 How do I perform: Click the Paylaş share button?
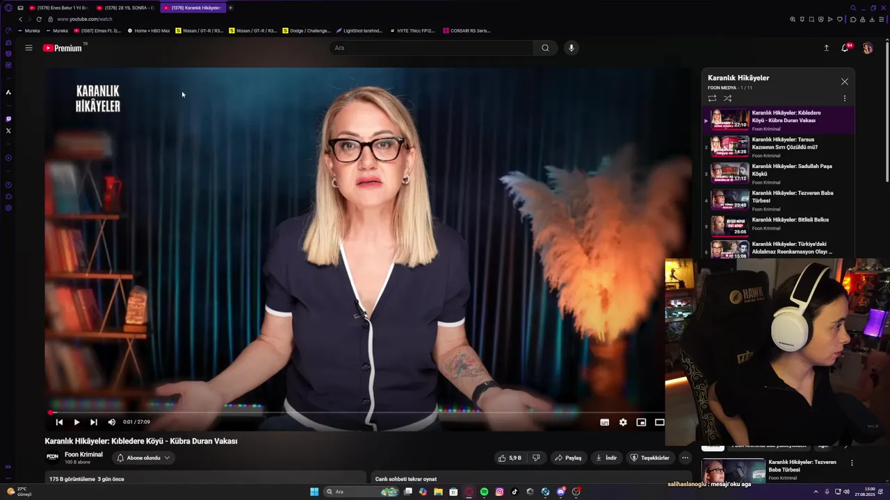point(568,458)
